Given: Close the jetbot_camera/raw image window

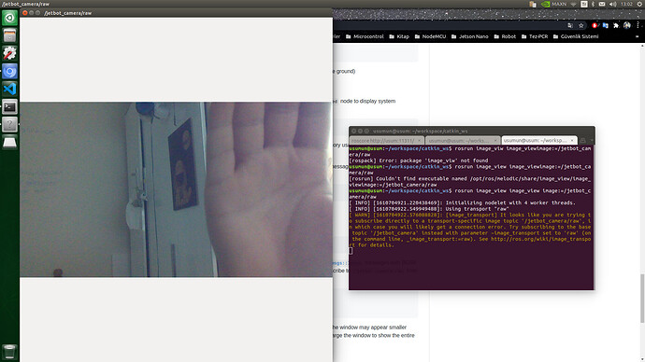Looking at the screenshot, I should coord(25,13).
